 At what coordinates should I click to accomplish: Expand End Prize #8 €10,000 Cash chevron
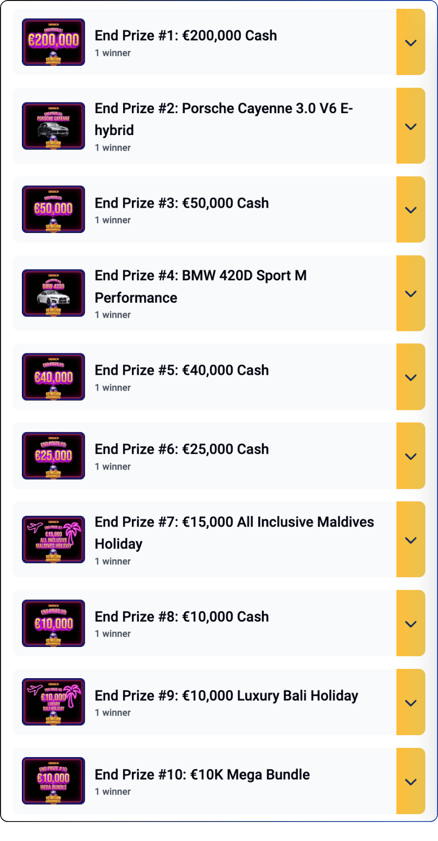[411, 624]
